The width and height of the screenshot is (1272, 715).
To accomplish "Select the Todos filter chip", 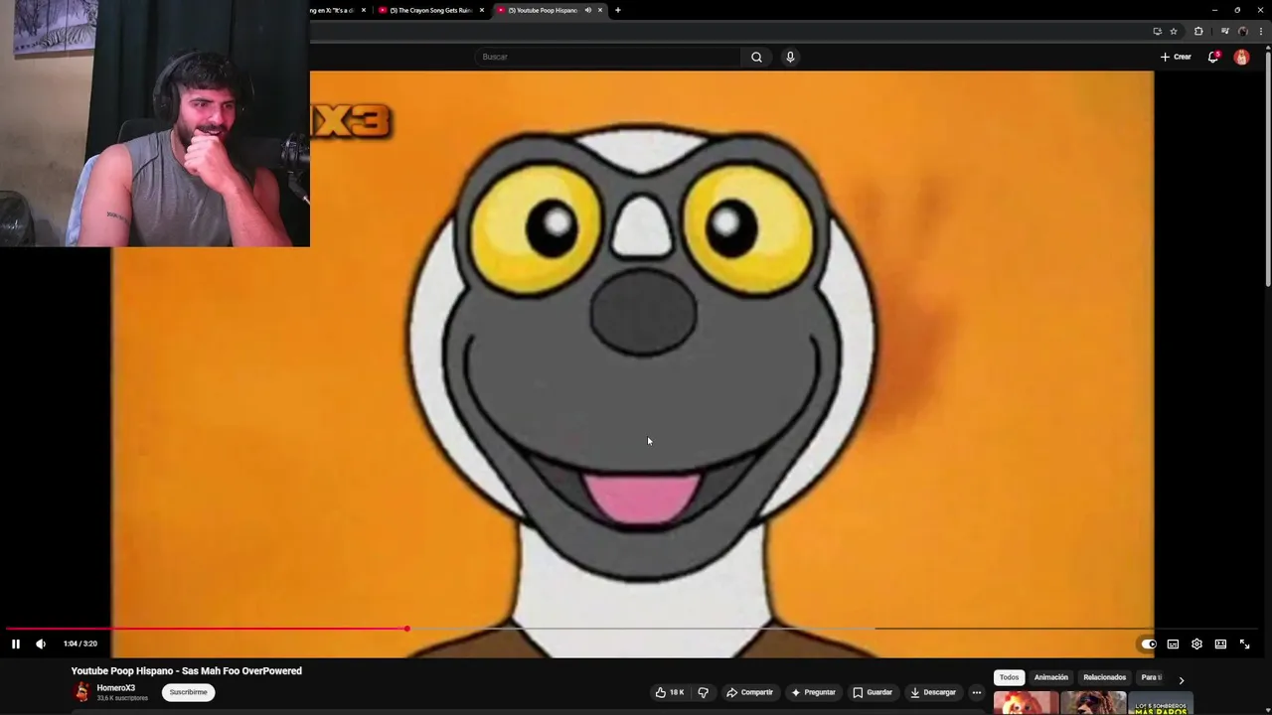I will (x=1009, y=677).
